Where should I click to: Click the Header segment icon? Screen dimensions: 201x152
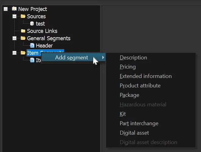pos(32,45)
